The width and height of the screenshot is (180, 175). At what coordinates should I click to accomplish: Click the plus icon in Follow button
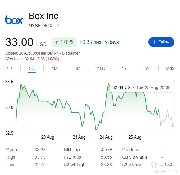(155, 42)
